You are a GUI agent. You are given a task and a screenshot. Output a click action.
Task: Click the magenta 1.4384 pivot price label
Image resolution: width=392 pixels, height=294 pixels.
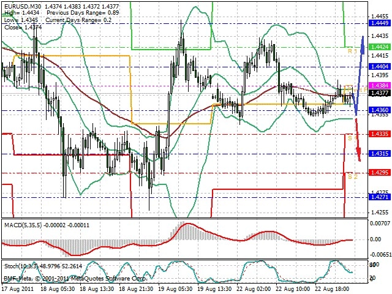click(x=380, y=86)
